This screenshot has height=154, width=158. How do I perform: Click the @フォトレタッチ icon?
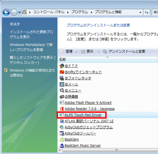(62, 78)
